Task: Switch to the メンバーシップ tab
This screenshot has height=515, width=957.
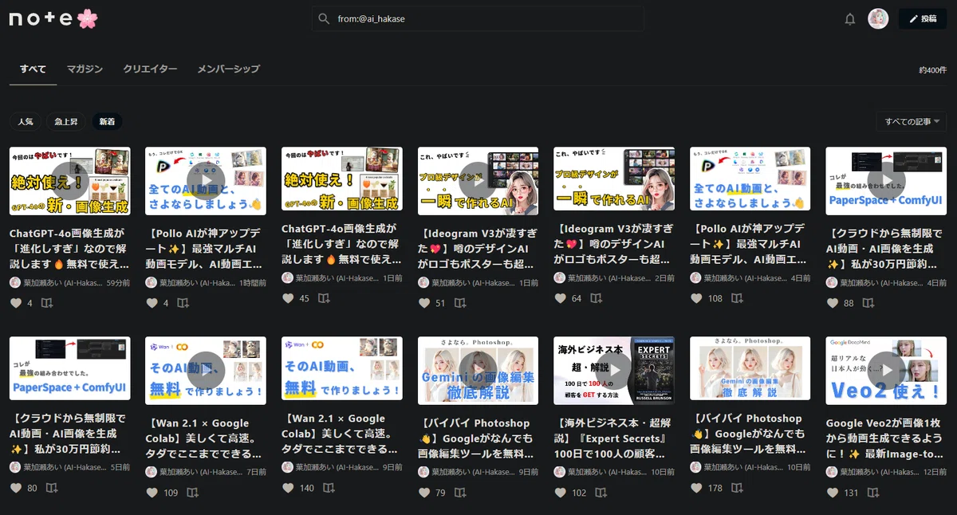Action: [x=229, y=69]
